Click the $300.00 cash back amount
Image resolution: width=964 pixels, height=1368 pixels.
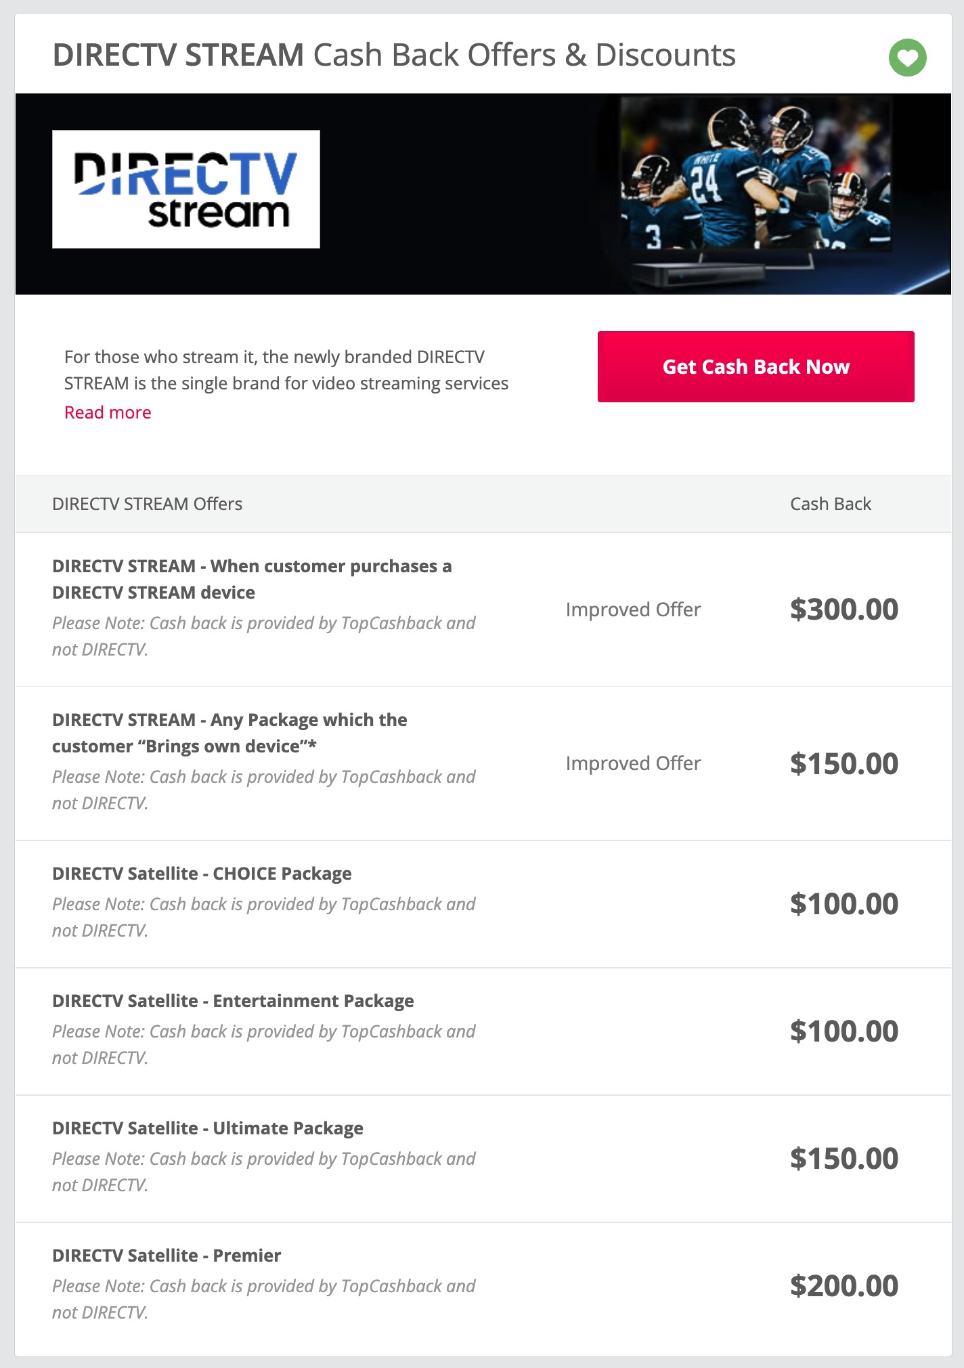(x=845, y=609)
